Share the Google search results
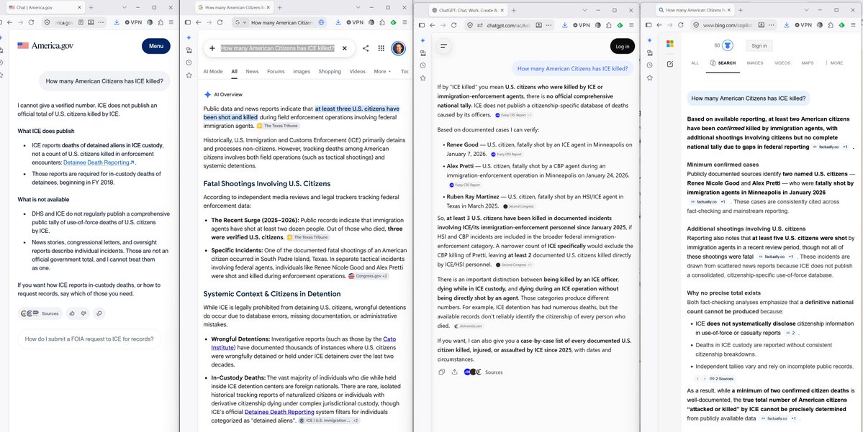 366,48
